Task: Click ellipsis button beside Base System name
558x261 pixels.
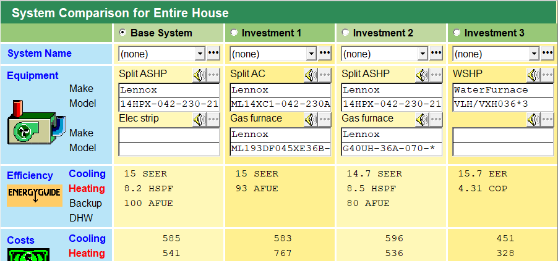Action: [x=213, y=53]
